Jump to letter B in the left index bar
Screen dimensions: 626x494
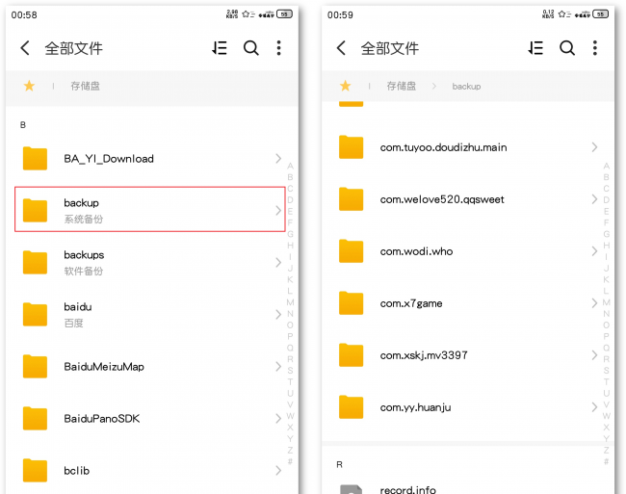point(290,177)
